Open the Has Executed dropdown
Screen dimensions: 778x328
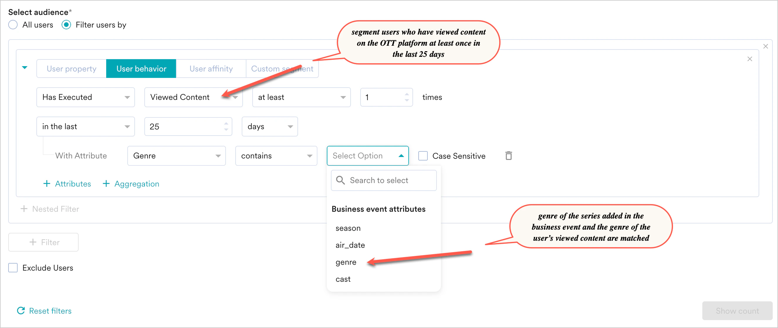pyautogui.click(x=85, y=97)
